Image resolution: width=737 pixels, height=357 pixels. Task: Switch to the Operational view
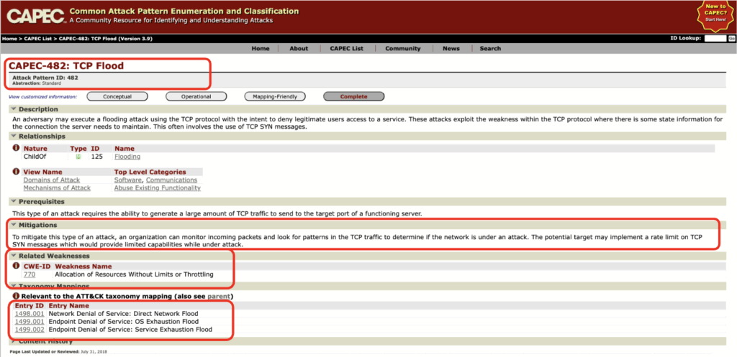196,96
